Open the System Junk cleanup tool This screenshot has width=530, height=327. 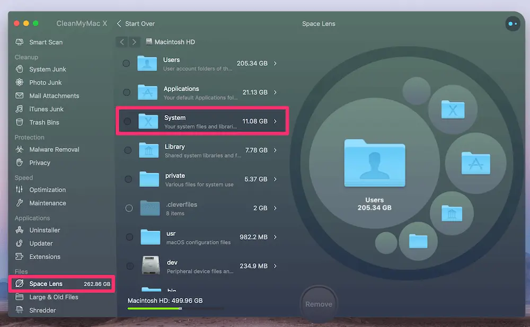(x=47, y=69)
